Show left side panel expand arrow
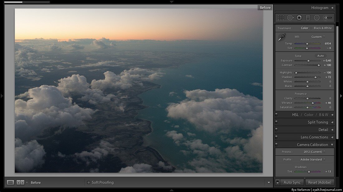Image resolution: width=343 pixels, height=192 pixels. pyautogui.click(x=2, y=96)
